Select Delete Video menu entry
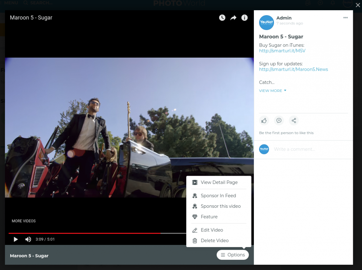Screen dimensions: 362x270 218,240
